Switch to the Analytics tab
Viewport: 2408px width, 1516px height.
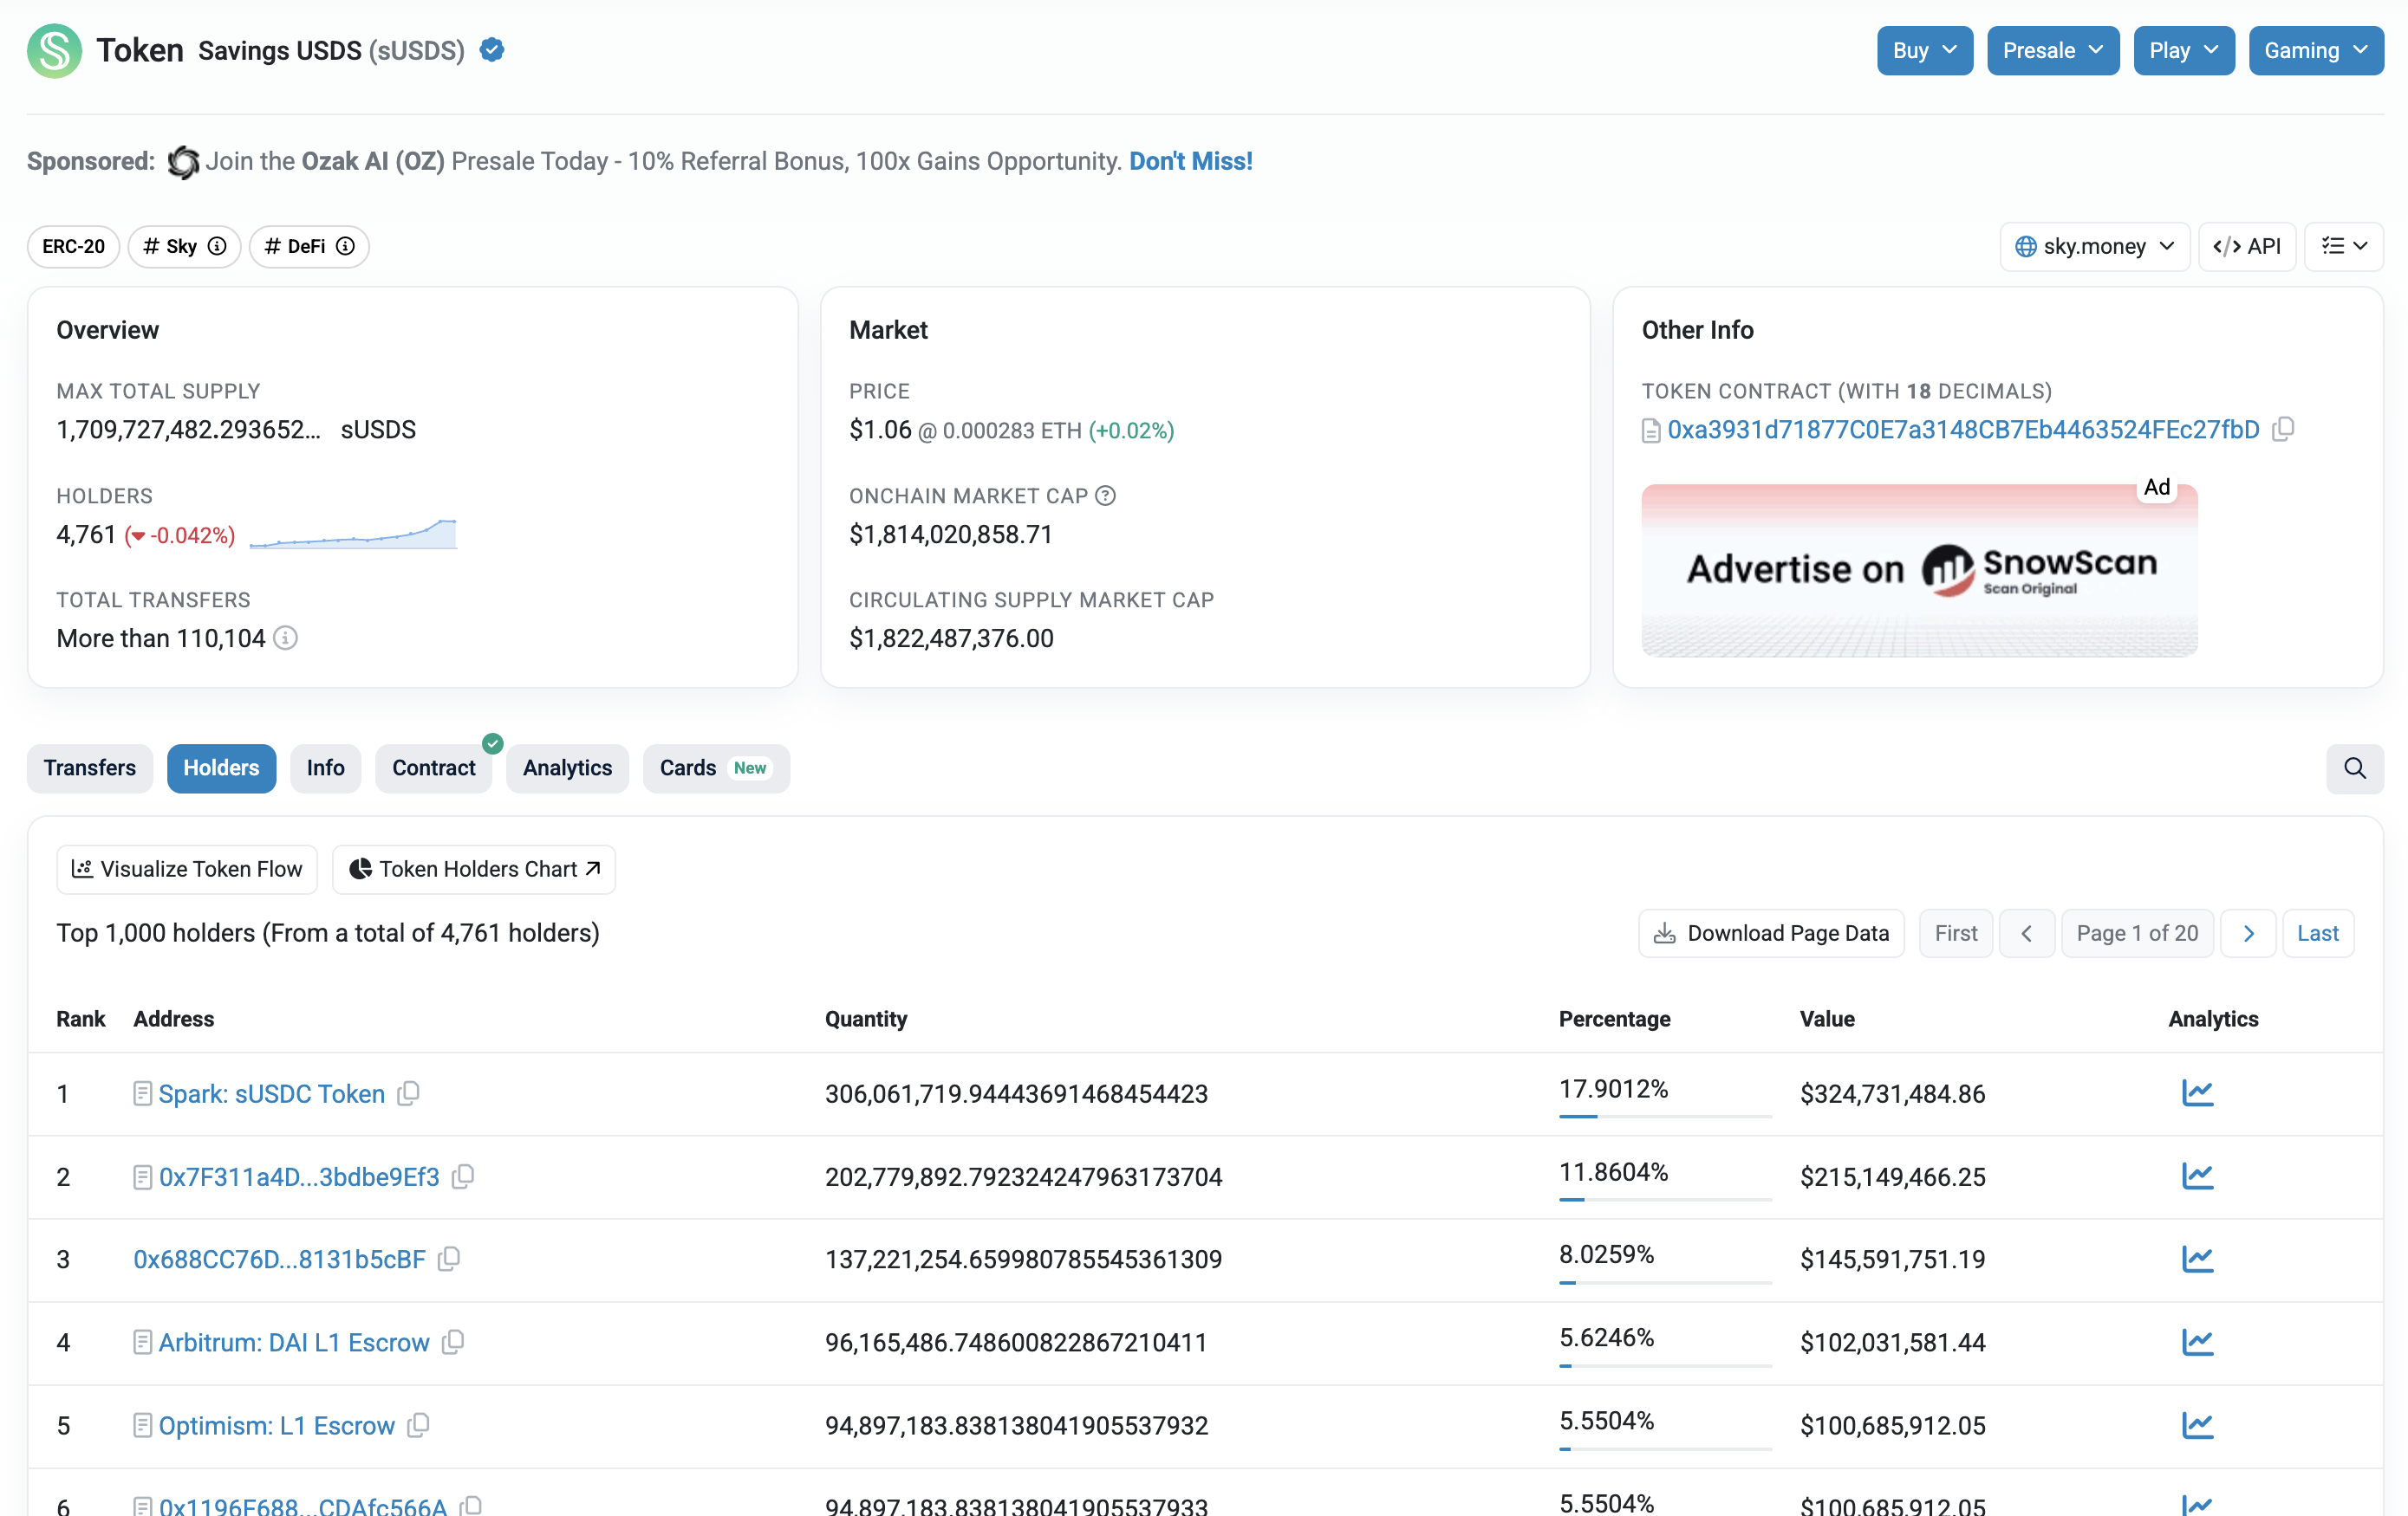click(567, 768)
